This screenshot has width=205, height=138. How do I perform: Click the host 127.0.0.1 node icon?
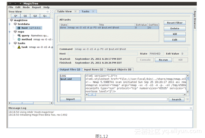click(x=19, y=28)
